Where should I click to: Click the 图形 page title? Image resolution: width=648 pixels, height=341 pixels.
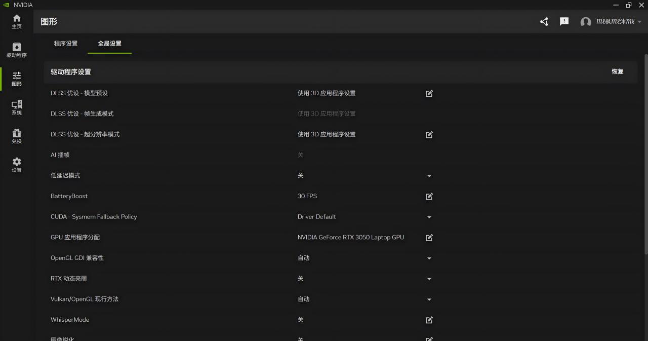tap(49, 22)
